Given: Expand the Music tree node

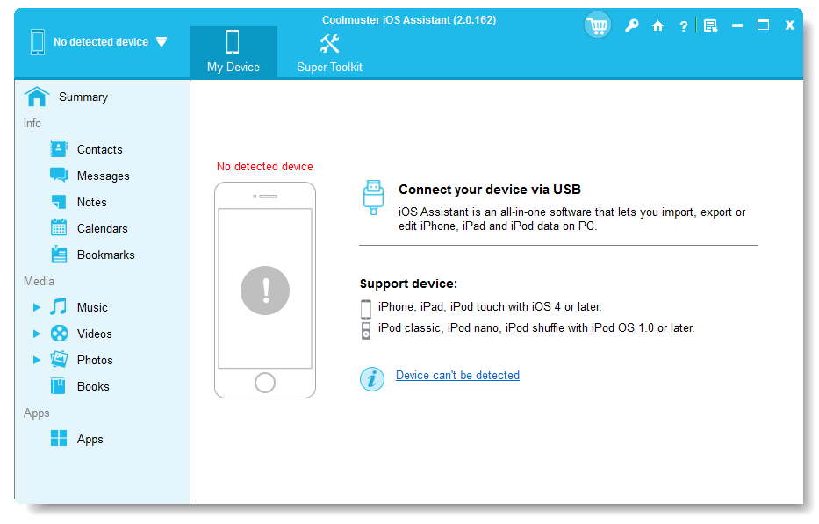Looking at the screenshot, I should coord(37,308).
